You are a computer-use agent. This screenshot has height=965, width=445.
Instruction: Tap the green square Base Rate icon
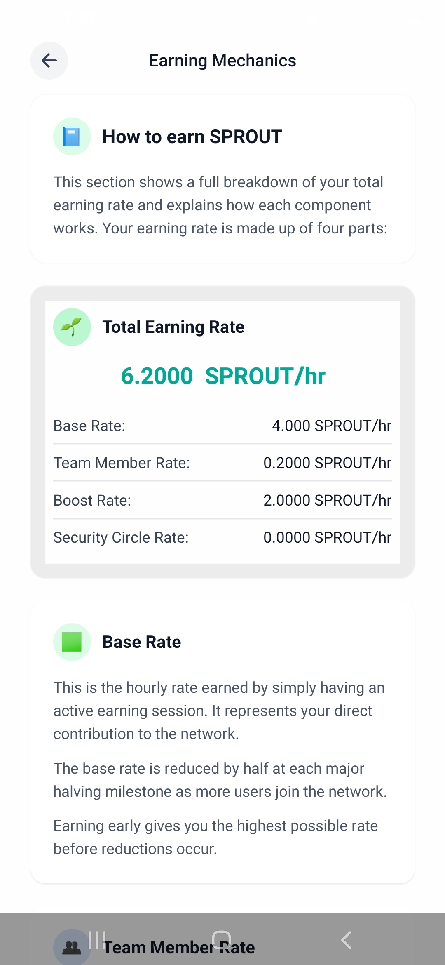point(72,642)
